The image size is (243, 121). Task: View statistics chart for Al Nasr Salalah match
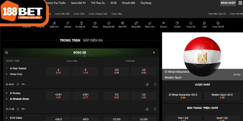tap(147, 84)
